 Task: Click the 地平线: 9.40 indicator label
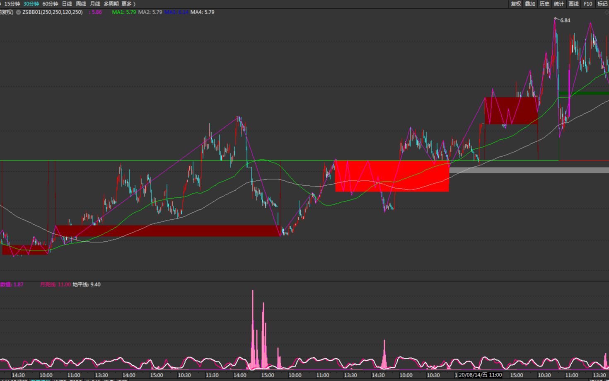87,284
